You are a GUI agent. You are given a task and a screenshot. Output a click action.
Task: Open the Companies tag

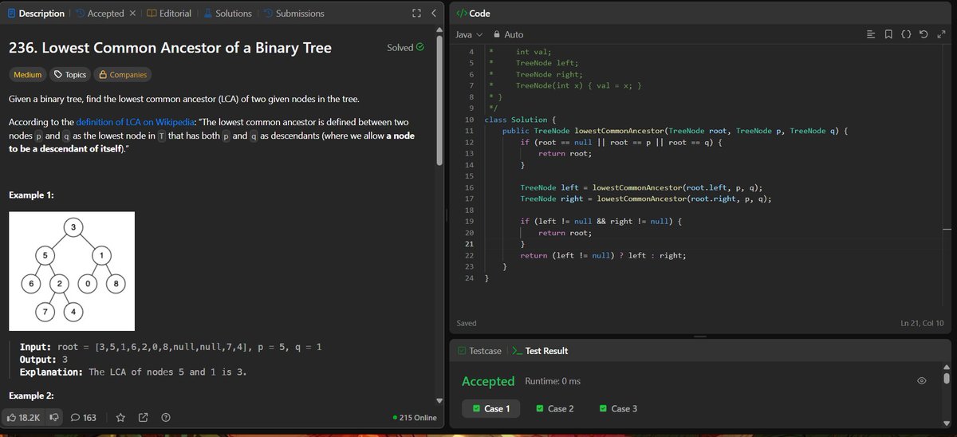[x=121, y=75]
